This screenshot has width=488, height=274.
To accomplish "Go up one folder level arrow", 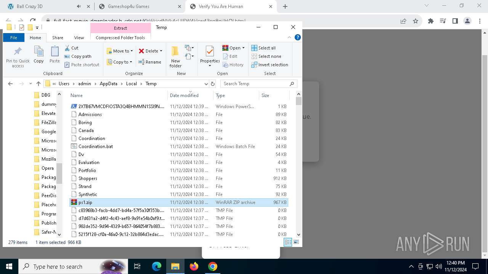I will (x=39, y=84).
